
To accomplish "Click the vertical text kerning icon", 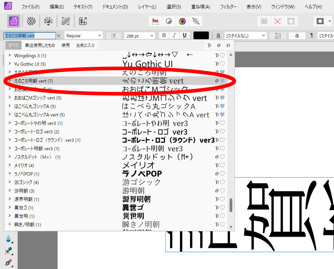I will click(114, 36).
